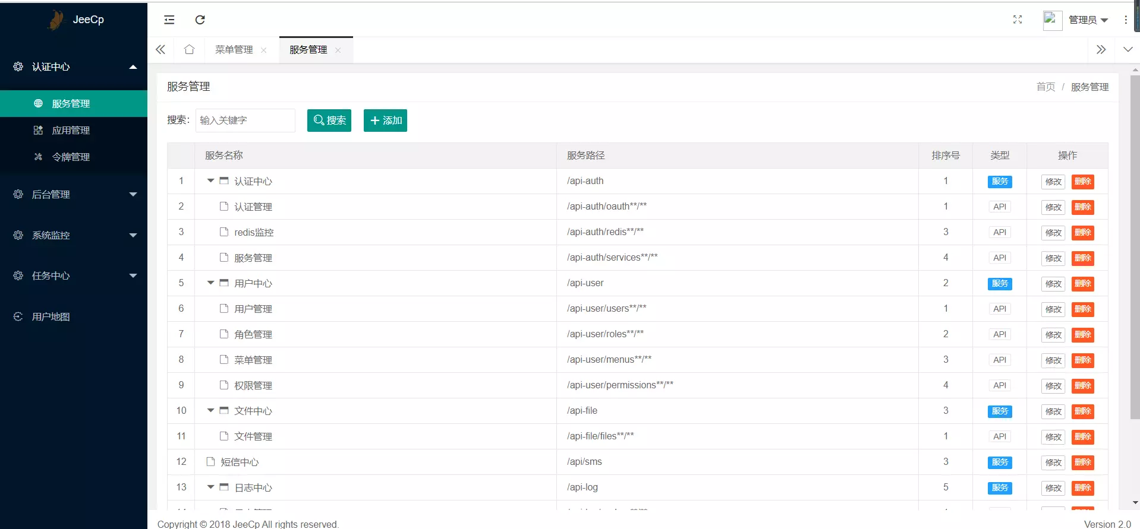
Task: Open the tab options down-chevron
Action: coord(1128,49)
